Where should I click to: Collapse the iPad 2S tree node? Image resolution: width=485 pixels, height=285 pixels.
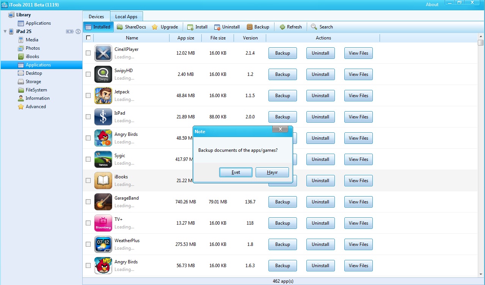pos(5,31)
